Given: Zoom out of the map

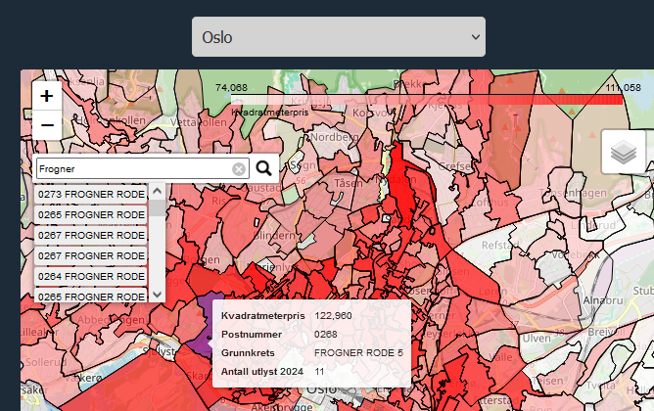Looking at the screenshot, I should point(47,125).
